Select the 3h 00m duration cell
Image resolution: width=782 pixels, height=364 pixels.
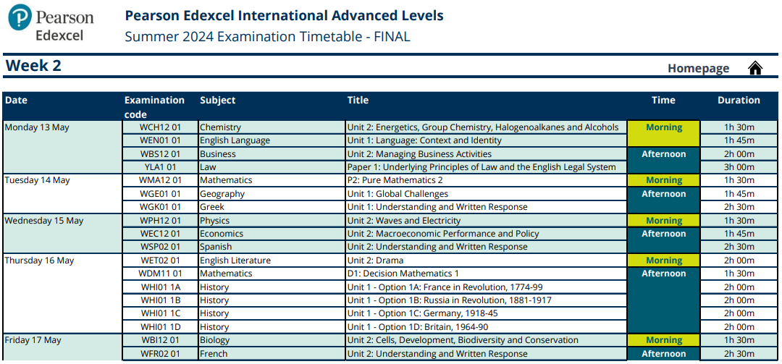(739, 167)
